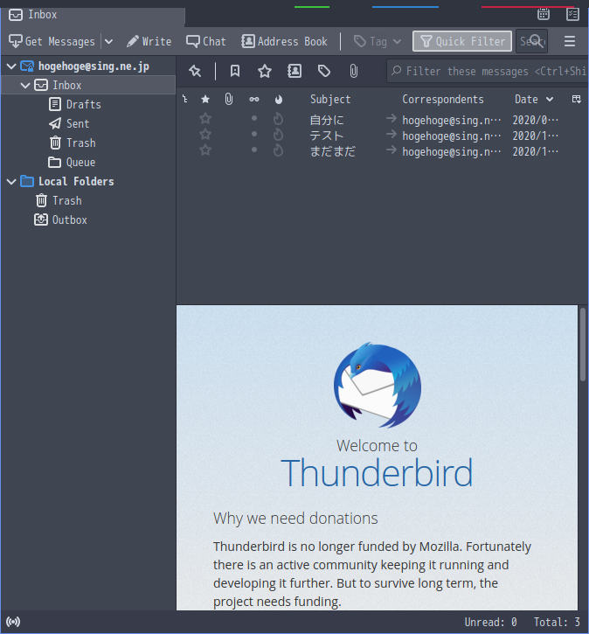
Task: Collapse the Inbox folder tree
Action: [25, 86]
